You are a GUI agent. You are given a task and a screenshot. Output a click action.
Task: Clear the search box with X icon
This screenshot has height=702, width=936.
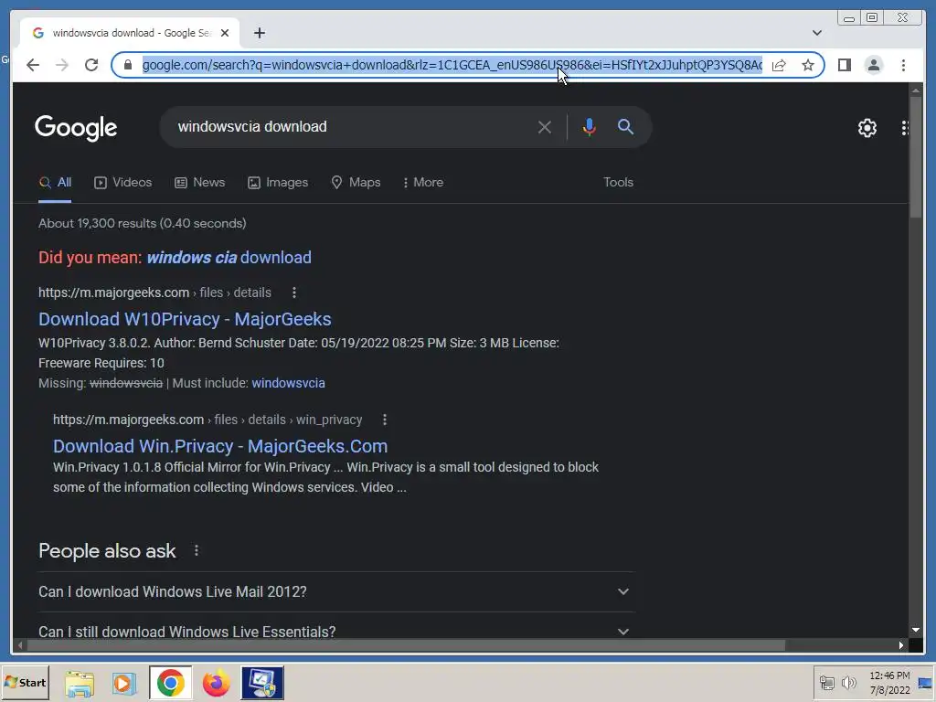(545, 127)
